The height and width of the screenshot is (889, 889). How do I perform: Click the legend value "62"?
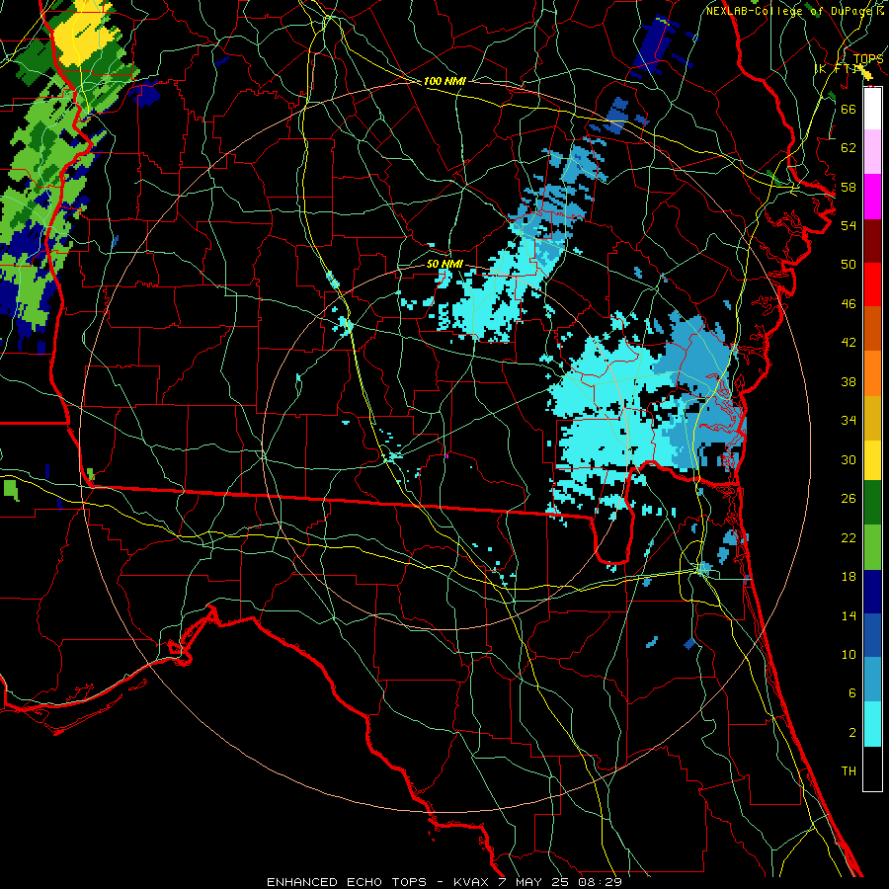tap(849, 148)
